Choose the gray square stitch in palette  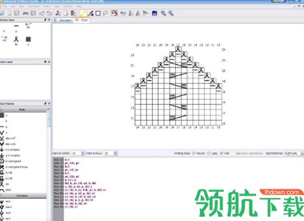pyautogui.click(x=2, y=115)
